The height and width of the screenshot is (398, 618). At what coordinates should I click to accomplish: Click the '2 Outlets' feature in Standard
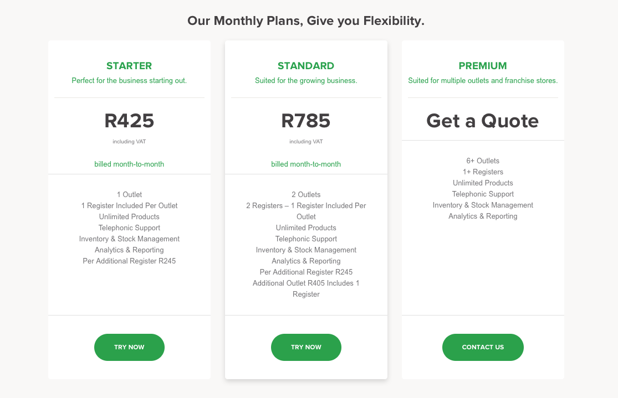[306, 194]
